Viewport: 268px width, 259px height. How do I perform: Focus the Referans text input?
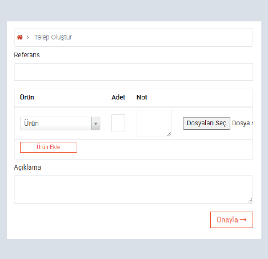click(134, 72)
